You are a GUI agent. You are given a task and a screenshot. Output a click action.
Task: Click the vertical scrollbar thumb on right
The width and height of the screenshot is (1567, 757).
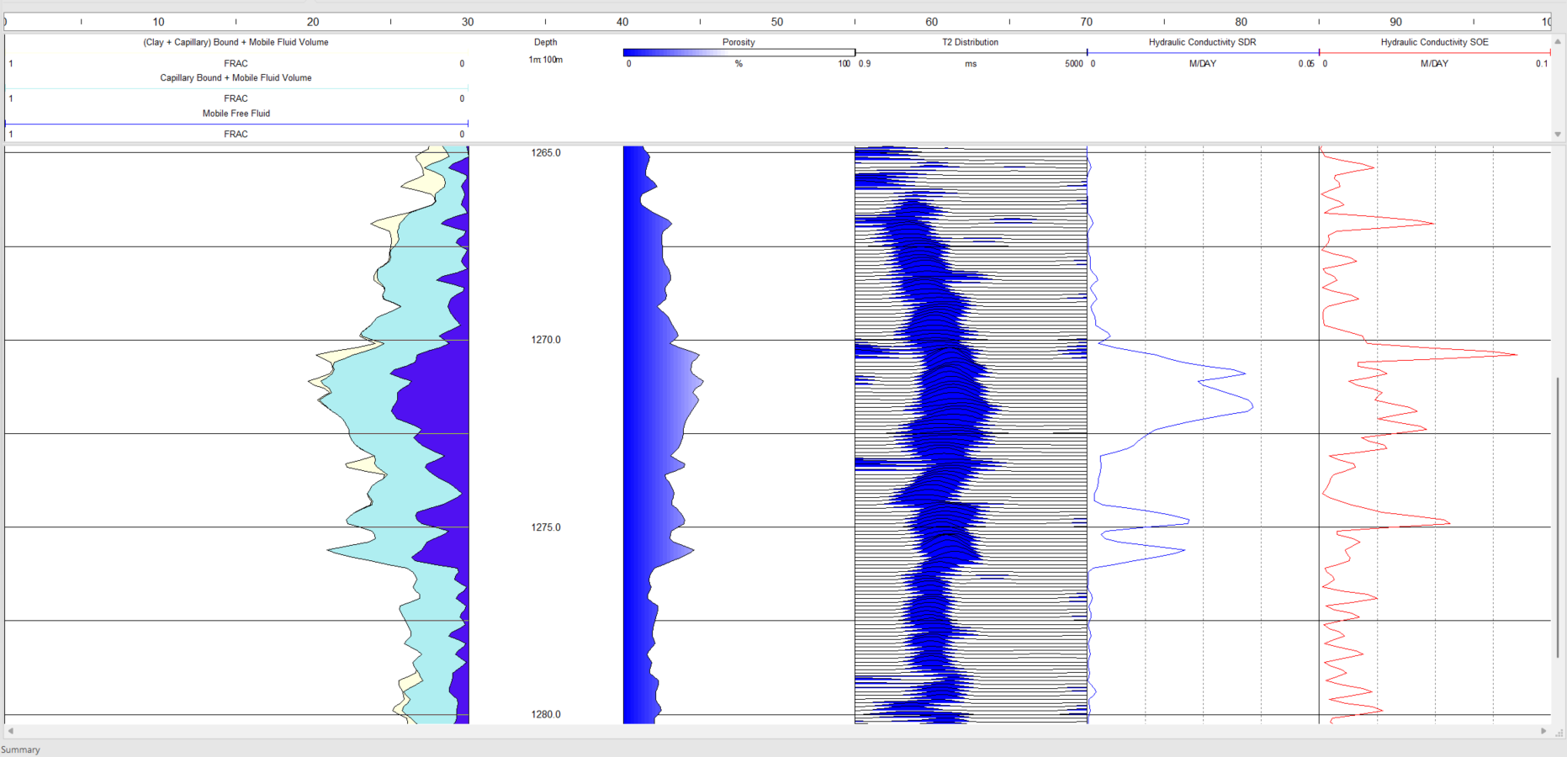coord(1558,517)
